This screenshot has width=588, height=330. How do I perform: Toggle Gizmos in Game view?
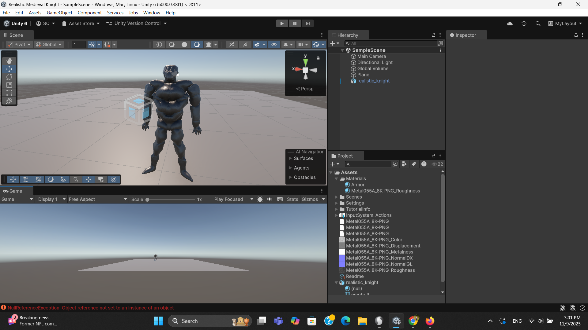(x=310, y=199)
